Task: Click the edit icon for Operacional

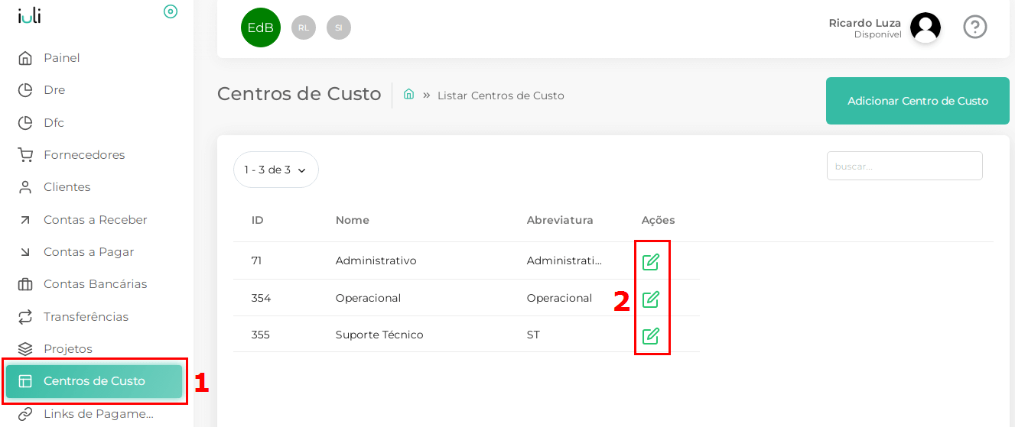Action: pyautogui.click(x=650, y=299)
